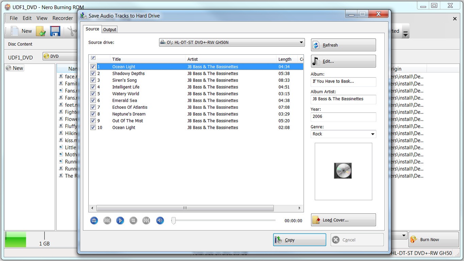Click the Eject disc icon
The width and height of the screenshot is (464, 261).
point(94,220)
